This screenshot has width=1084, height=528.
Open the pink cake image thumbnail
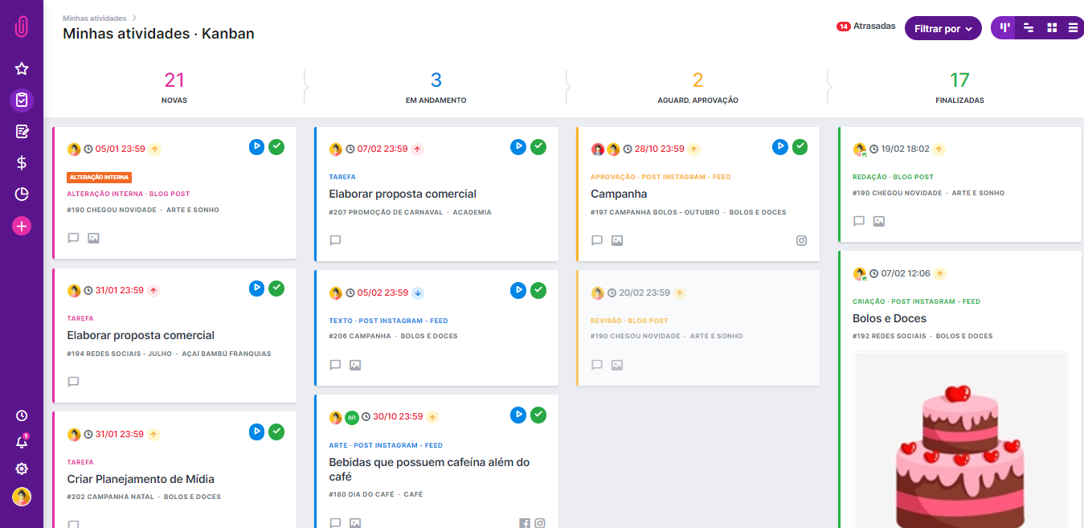coord(960,440)
